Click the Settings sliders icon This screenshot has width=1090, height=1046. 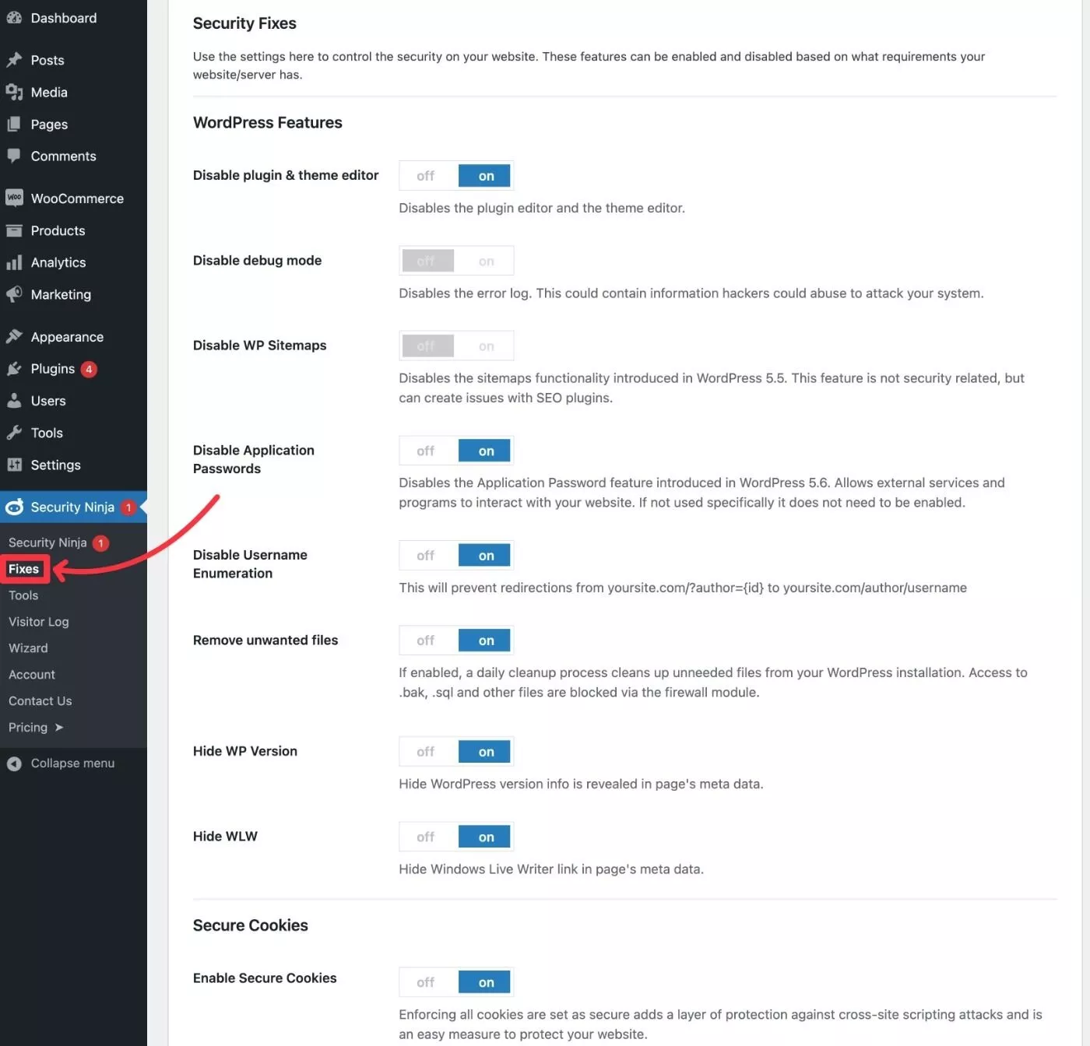pos(14,464)
